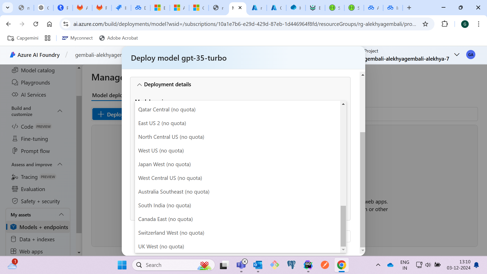Open Evaluation page
Image resolution: width=487 pixels, height=274 pixels.
point(28,189)
